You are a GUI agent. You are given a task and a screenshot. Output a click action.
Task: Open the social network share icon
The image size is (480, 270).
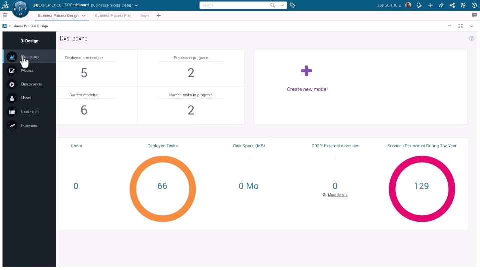click(x=452, y=5)
